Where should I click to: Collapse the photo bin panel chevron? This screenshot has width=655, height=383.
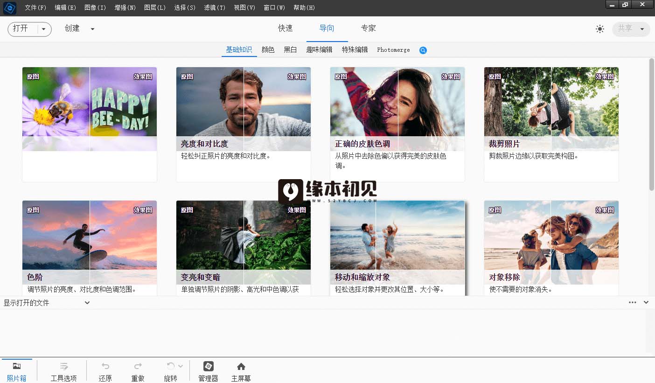point(646,302)
